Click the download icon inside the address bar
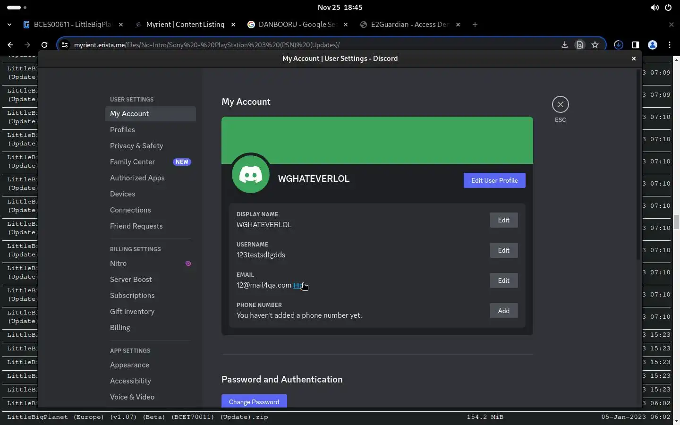This screenshot has height=425, width=680. 564,45
